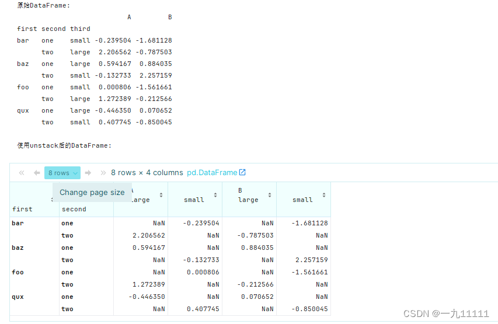Click the 'baz' row index in table
The width and height of the screenshot is (498, 324).
pos(18,248)
